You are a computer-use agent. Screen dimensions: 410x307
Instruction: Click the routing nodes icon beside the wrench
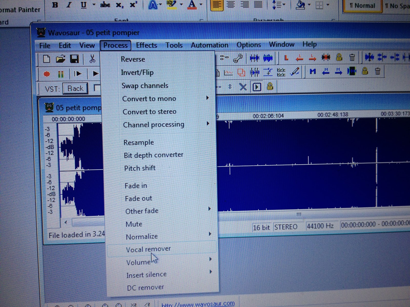point(224,58)
